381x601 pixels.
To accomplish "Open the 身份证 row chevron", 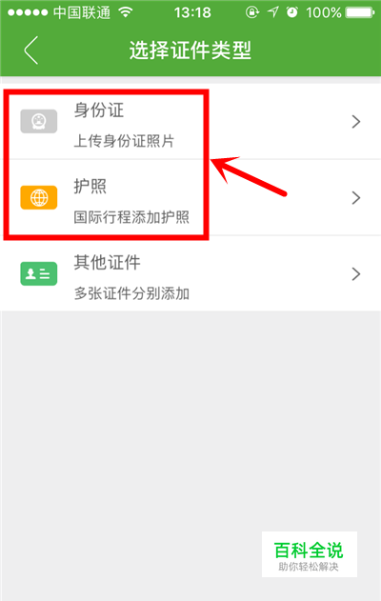I will (356, 122).
